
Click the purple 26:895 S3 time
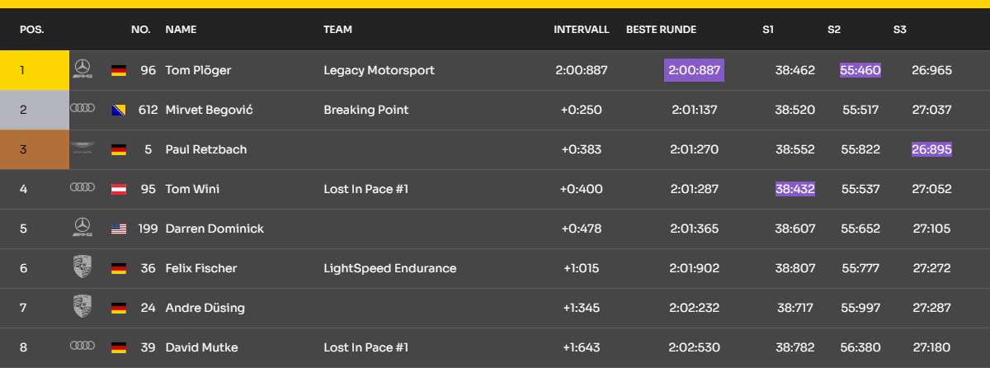[x=931, y=149]
